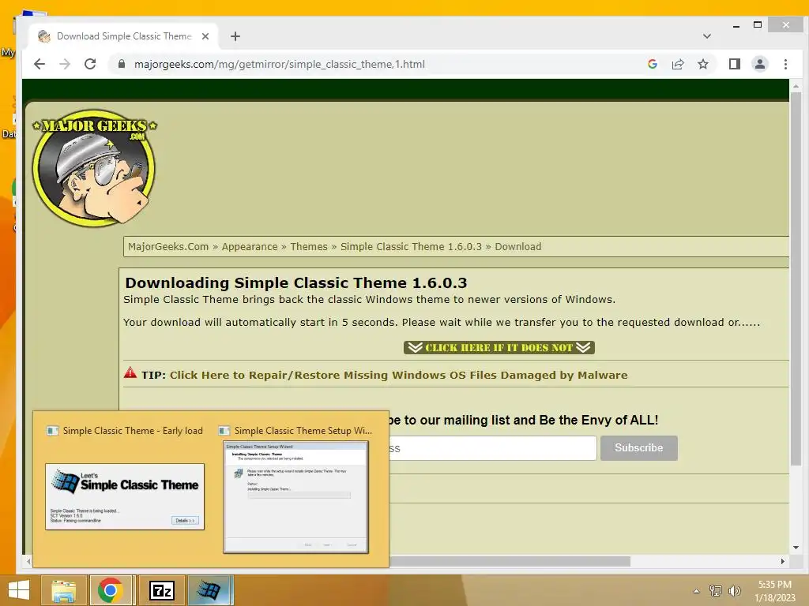Share this page icon

[x=677, y=64]
